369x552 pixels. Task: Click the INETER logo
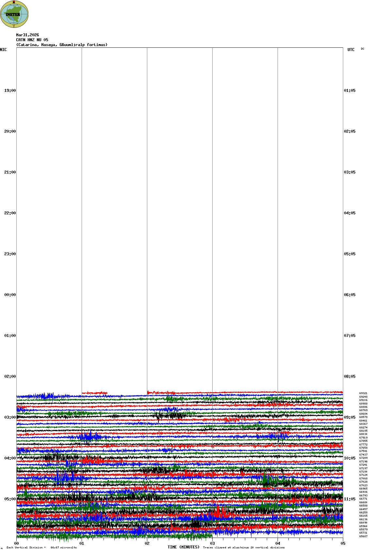tap(14, 14)
